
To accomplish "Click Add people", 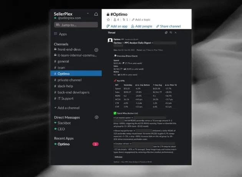I will coord(141,26).
